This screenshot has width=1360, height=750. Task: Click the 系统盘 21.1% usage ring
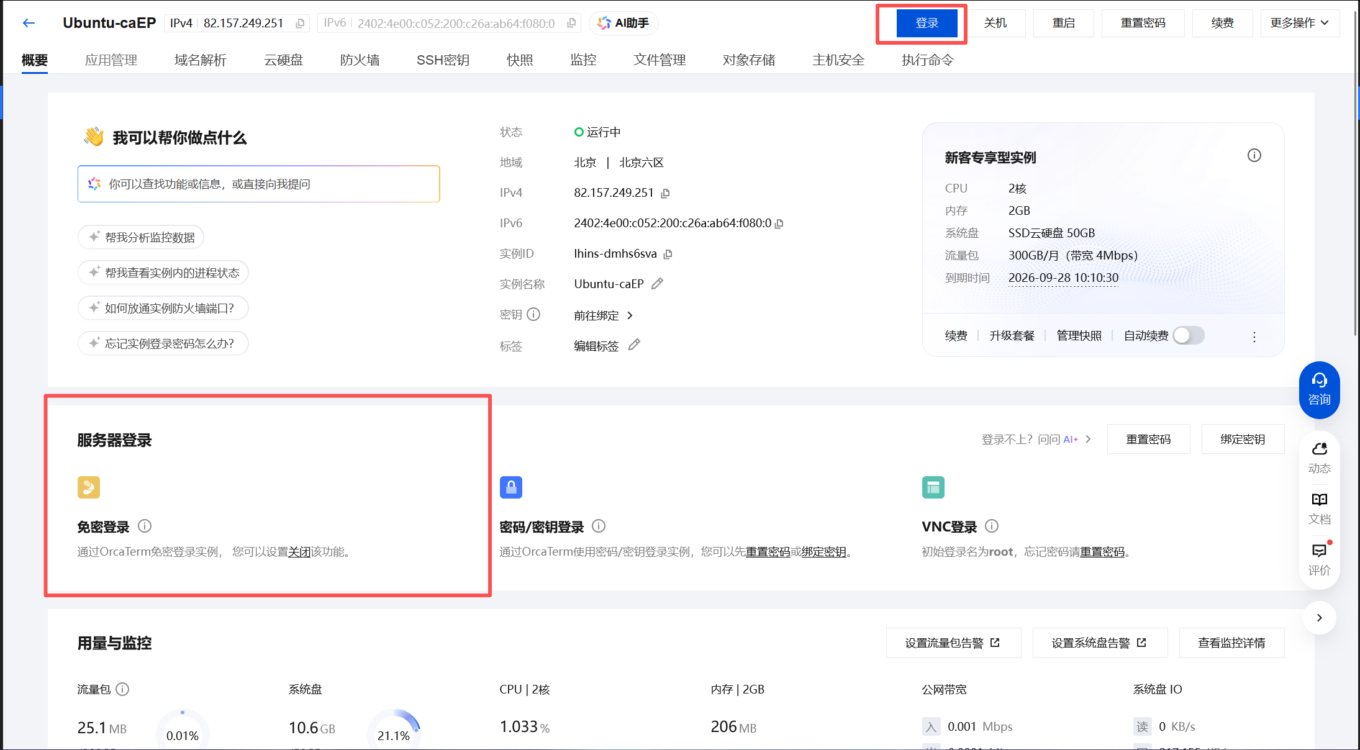394,733
